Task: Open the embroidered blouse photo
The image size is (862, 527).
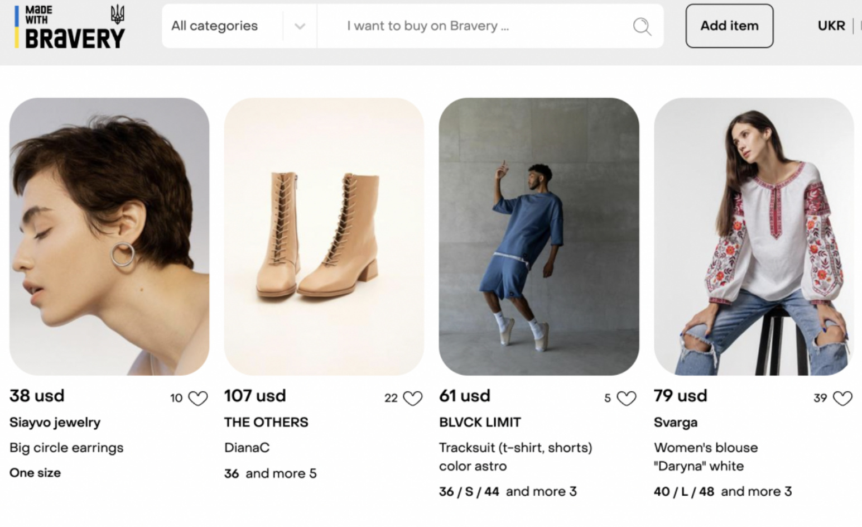Action: click(x=754, y=236)
